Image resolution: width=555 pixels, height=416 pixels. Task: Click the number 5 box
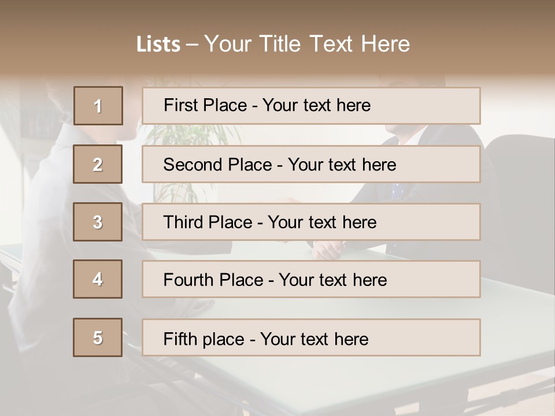98,337
